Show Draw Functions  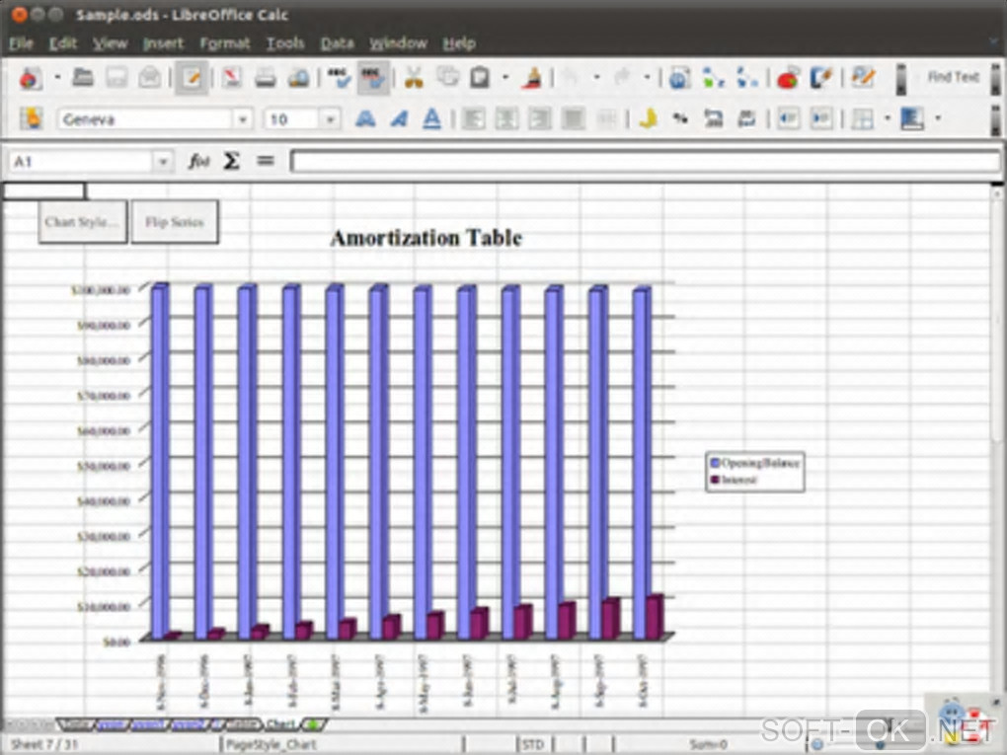click(x=821, y=78)
